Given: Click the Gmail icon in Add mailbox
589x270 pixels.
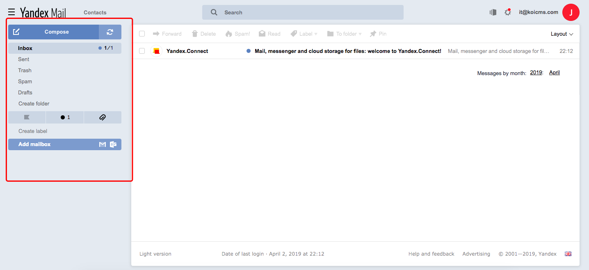Looking at the screenshot, I should [103, 144].
